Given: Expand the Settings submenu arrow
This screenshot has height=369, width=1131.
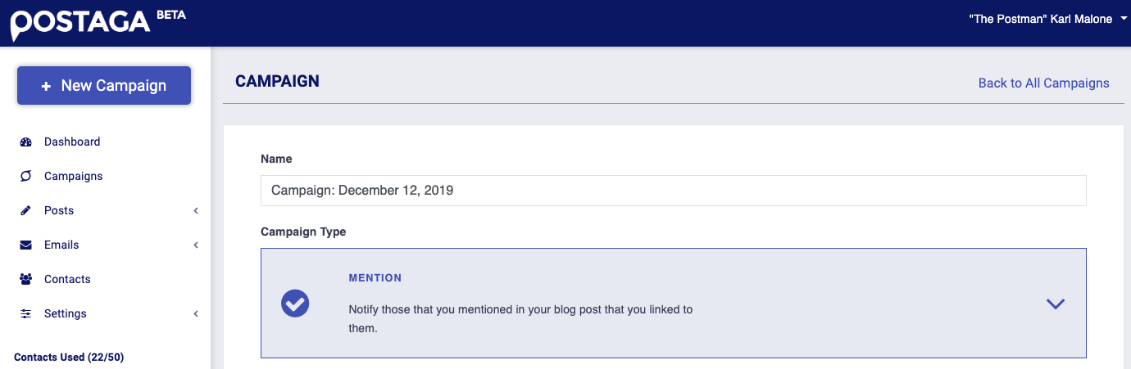Looking at the screenshot, I should pos(196,314).
